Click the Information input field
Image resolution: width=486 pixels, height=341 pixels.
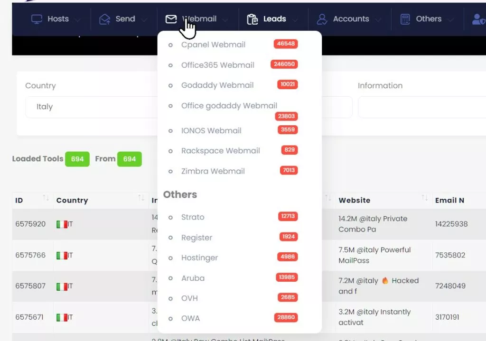pyautogui.click(x=422, y=107)
